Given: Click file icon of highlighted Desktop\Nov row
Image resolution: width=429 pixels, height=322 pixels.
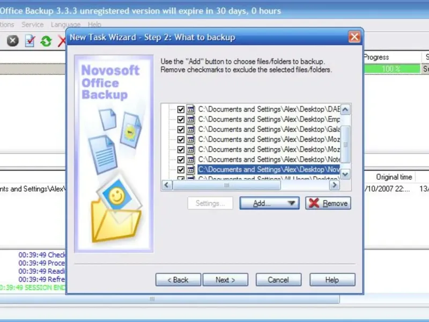Looking at the screenshot, I should (x=191, y=170).
